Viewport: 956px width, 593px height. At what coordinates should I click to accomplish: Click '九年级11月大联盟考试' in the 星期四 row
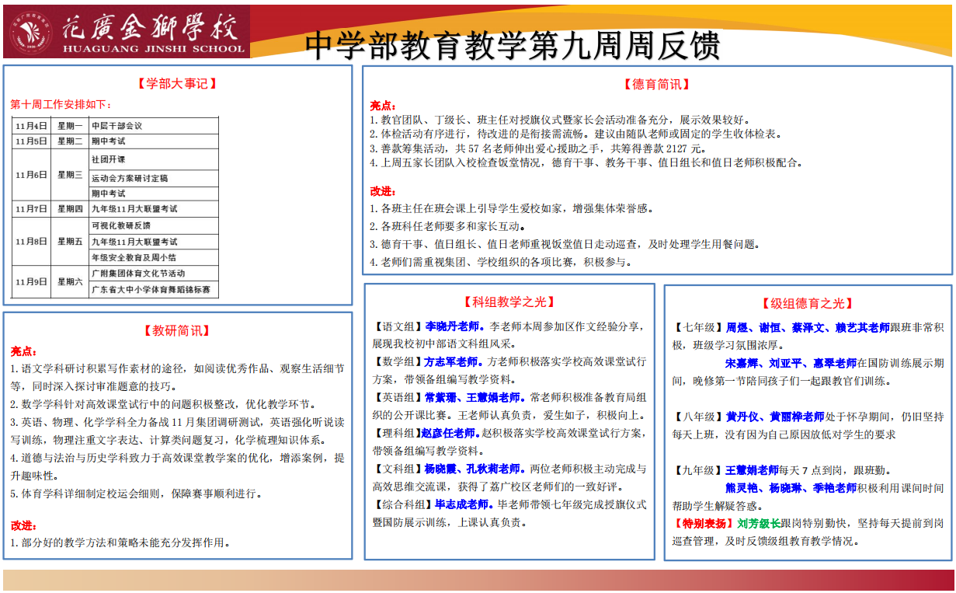coord(153,209)
